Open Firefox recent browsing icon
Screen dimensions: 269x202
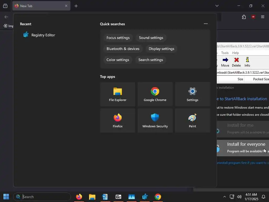tap(5, 6)
